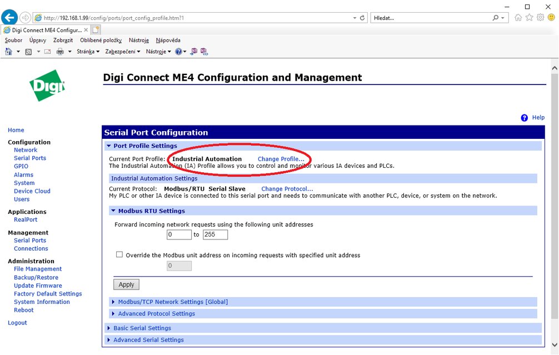The width and height of the screenshot is (559, 355).
Task: Open the Nástroje menu in the menu bar
Action: [139, 40]
